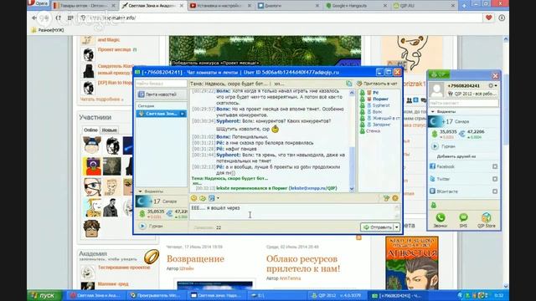This screenshot has width=536, height=301.
Task: Click the chat log scrollbar thumb
Action: [352, 166]
